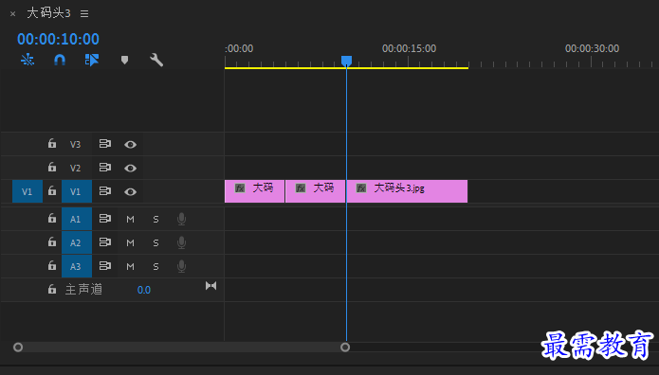Toggle sync lock on A2
Viewport: 659px width, 375px height.
(105, 241)
